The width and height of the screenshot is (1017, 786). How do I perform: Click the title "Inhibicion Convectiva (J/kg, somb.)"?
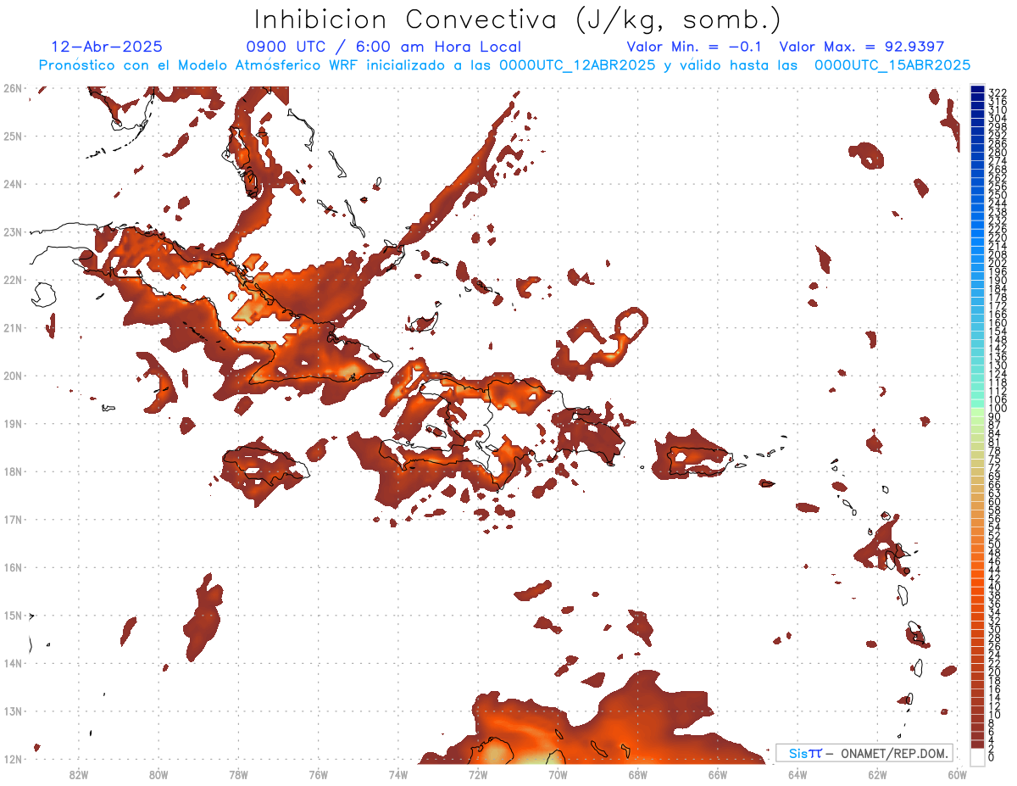(518, 20)
